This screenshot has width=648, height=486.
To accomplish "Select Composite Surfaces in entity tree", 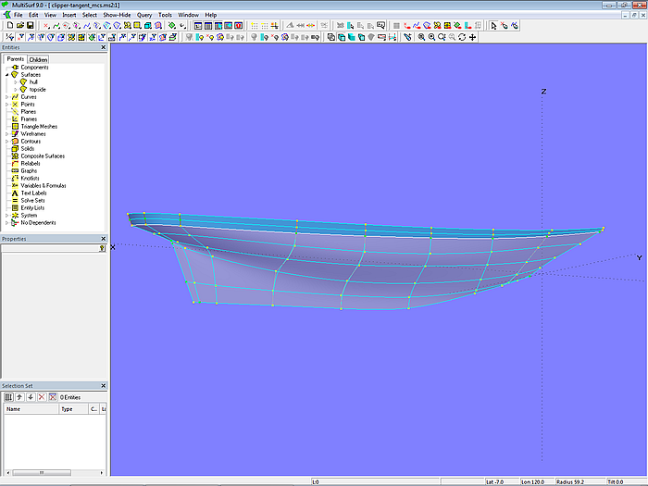I will (x=43, y=156).
